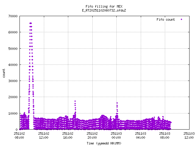Click the vertical 'count' y-axis label
Viewport: 195px width, 146px height.
pos(4,73)
